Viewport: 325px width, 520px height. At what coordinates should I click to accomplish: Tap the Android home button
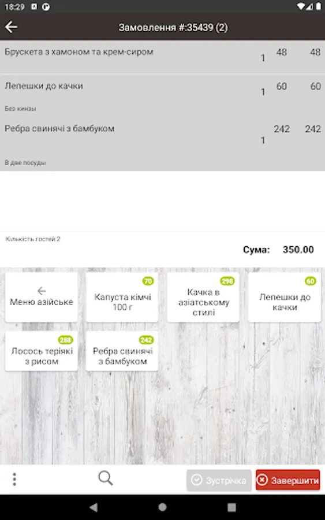point(162,507)
